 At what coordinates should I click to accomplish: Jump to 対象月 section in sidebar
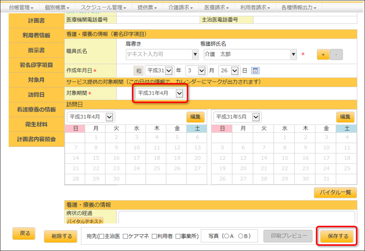(x=36, y=80)
